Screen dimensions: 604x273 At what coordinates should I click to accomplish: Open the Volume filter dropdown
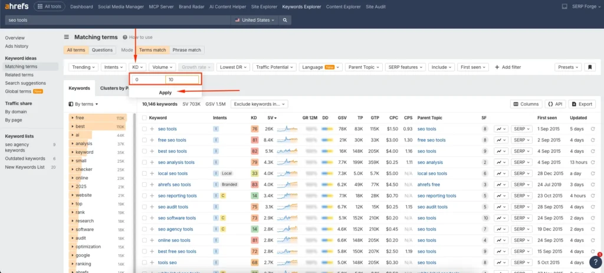[162, 67]
